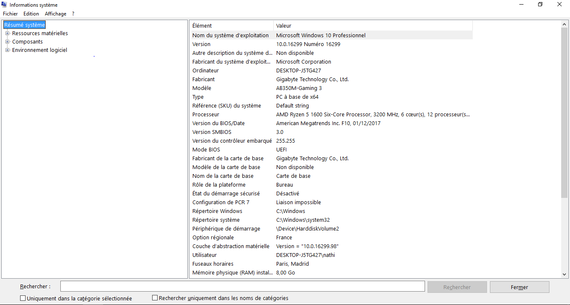Viewport: 570px width, 305px height.
Task: Click the value AB350M-Gaming 3
Action: [x=299, y=88]
